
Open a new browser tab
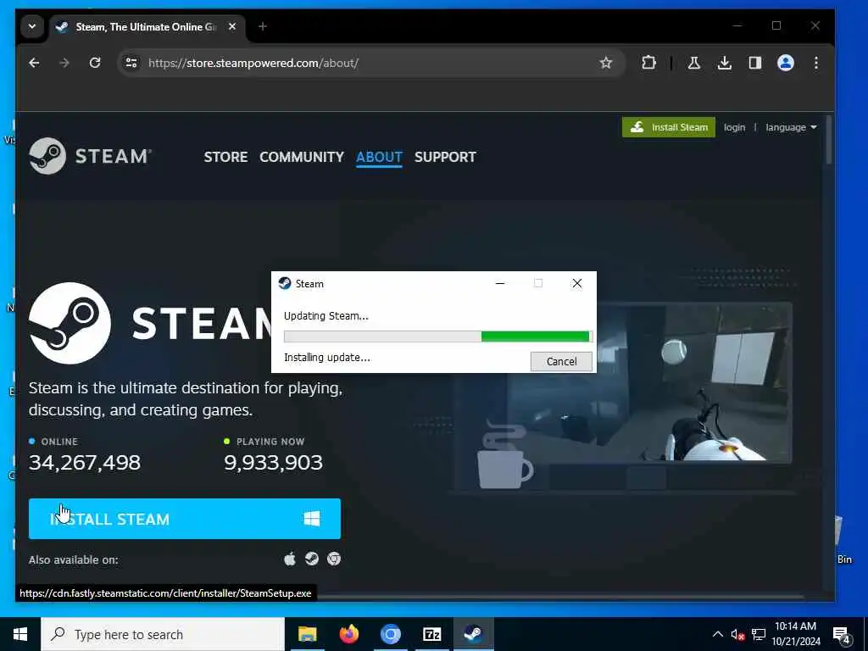pos(263,26)
